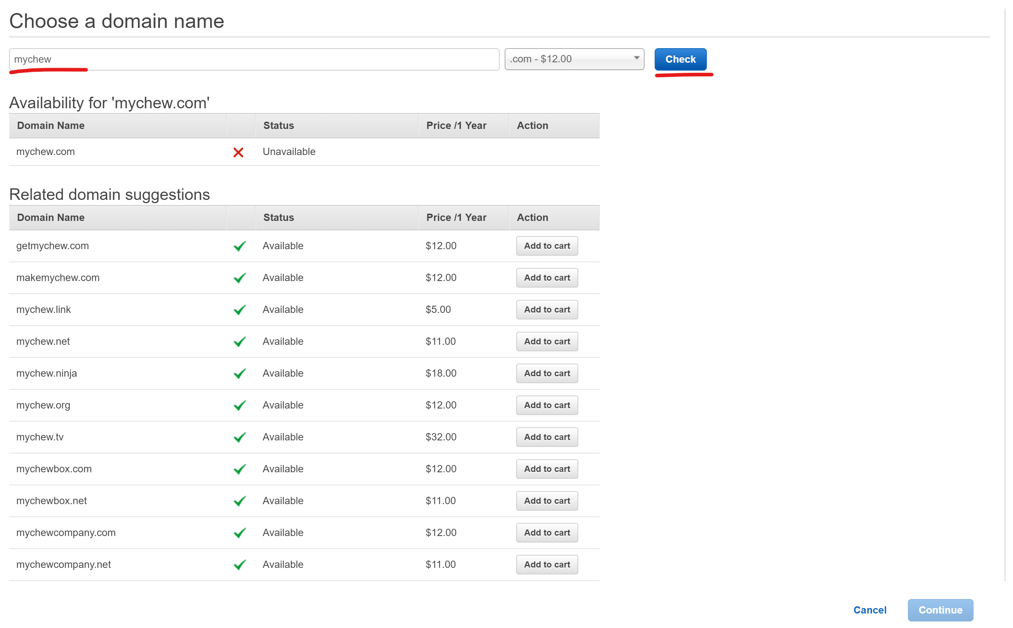Click green checkmark beside mychewcompany.net
The image size is (1013, 628).
[x=240, y=565]
